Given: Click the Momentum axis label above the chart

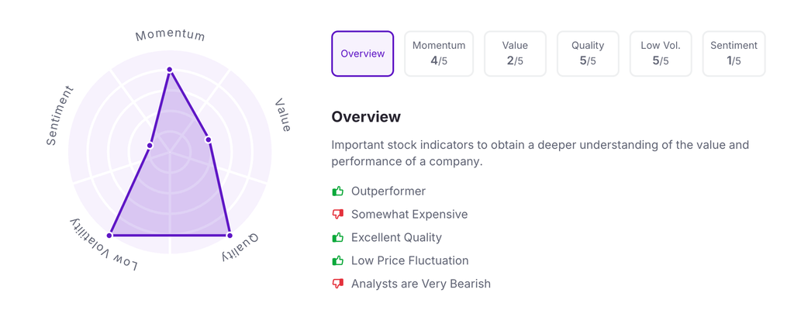Looking at the screenshot, I should click(x=170, y=36).
